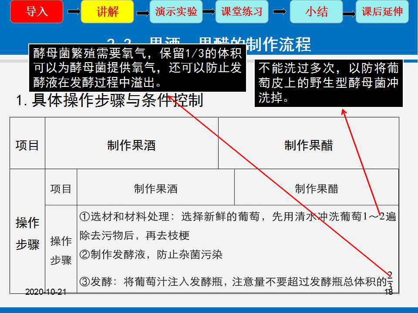418x313 pixels.
Task: Jump to the 小结 section button
Action: (x=316, y=12)
